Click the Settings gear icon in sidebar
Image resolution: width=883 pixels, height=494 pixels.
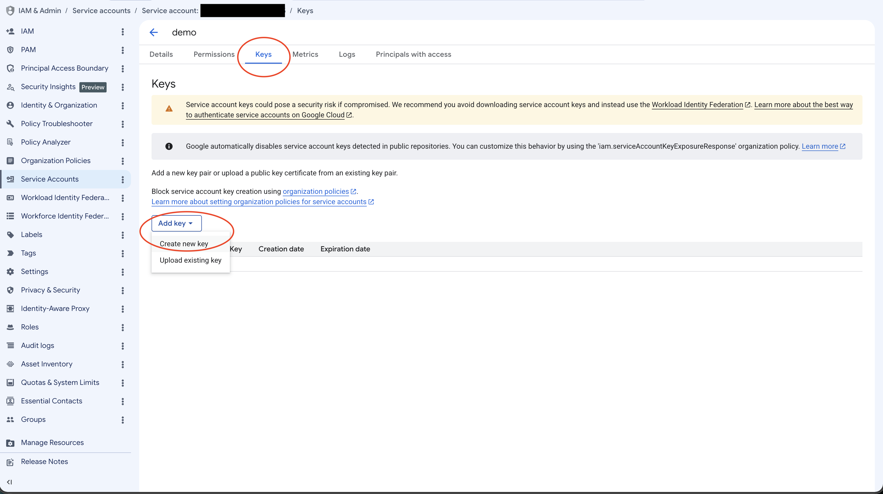coord(10,272)
